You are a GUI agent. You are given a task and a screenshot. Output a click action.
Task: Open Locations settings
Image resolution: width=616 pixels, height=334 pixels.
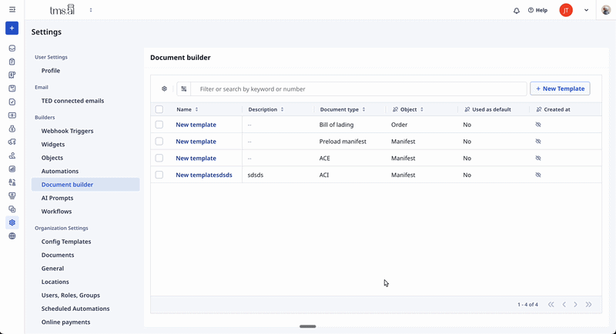55,282
